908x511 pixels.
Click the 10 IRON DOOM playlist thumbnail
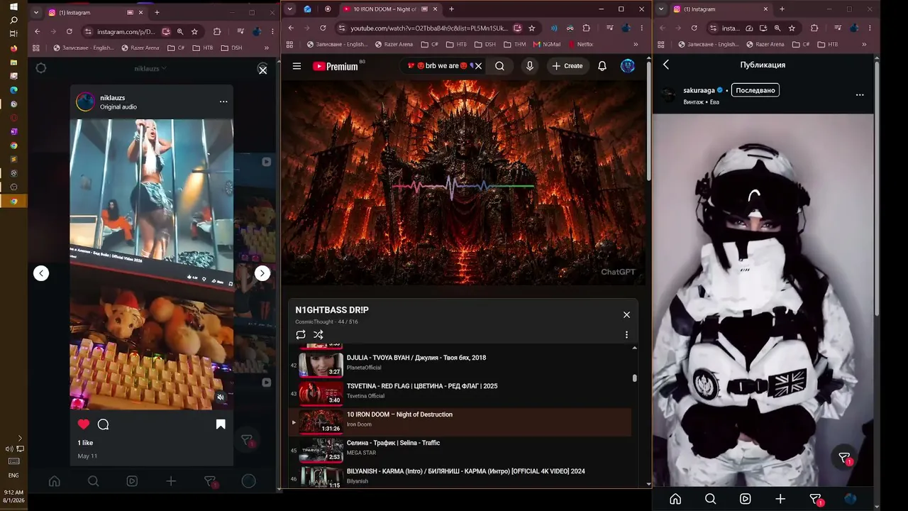pos(321,422)
